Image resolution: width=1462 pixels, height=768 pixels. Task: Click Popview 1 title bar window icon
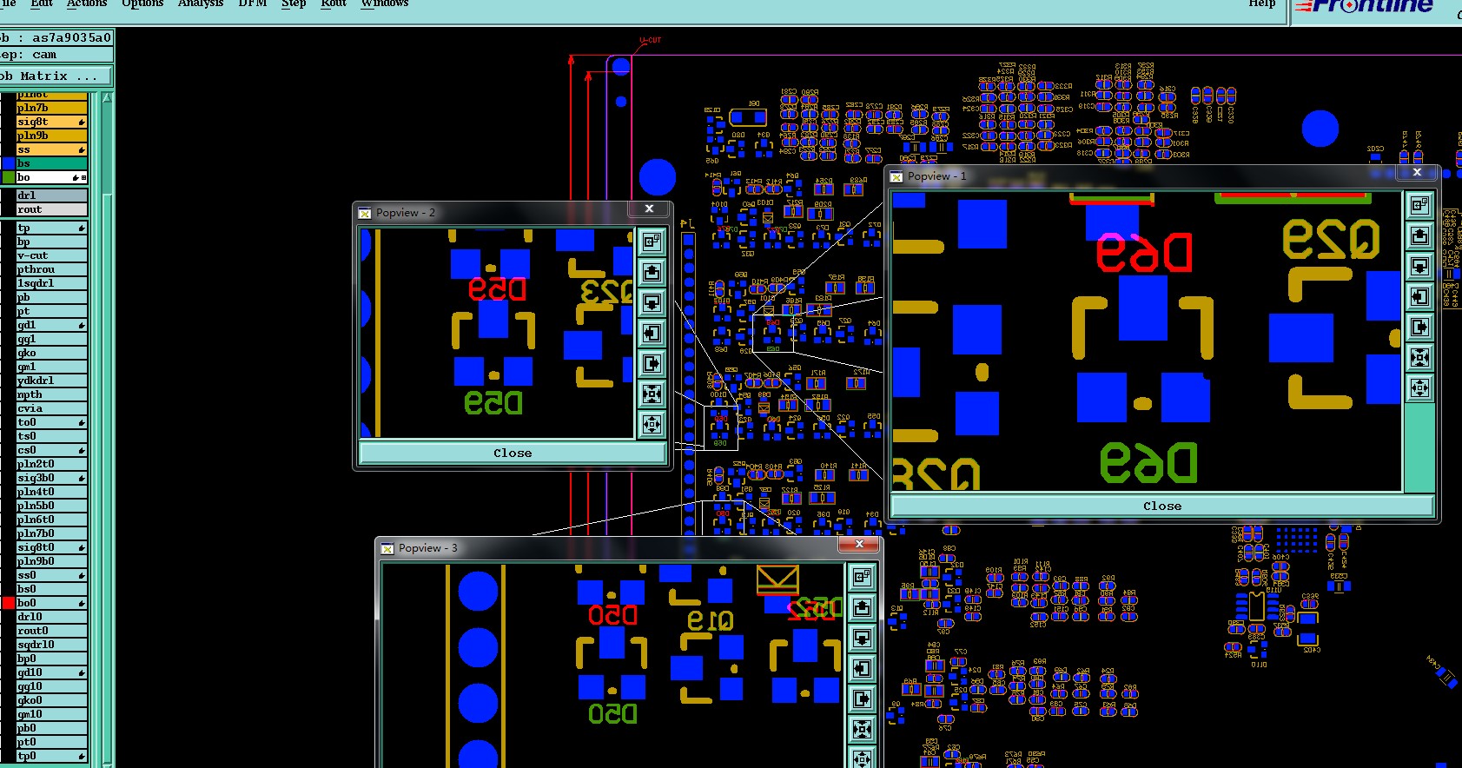point(896,176)
